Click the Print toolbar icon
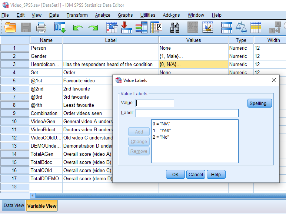 [41, 27]
